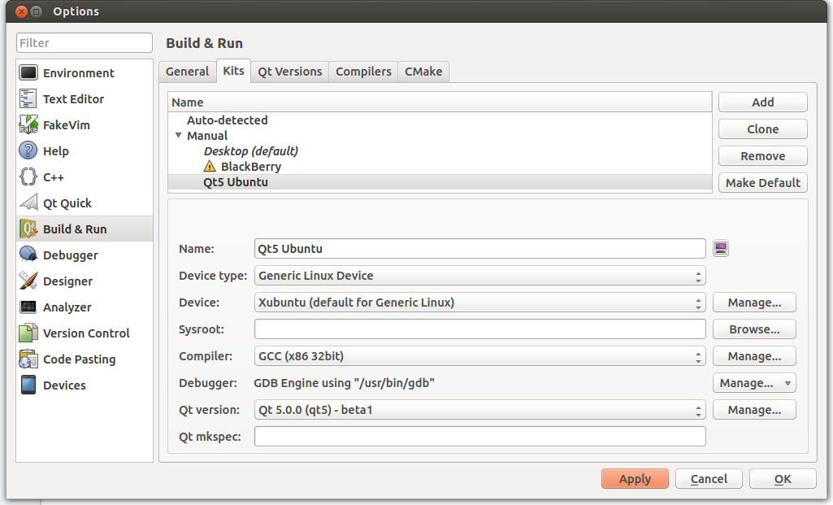Image resolution: width=833 pixels, height=505 pixels.
Task: Open the Compiler dropdown showing GCC
Action: tap(480, 356)
